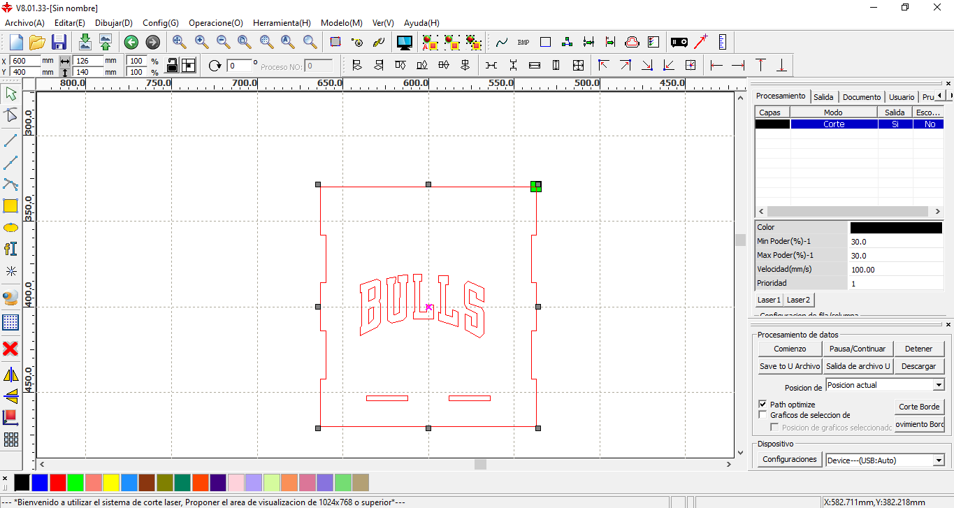Pick the red color swatch in the palette
This screenshot has width=954, height=508.
(58, 482)
